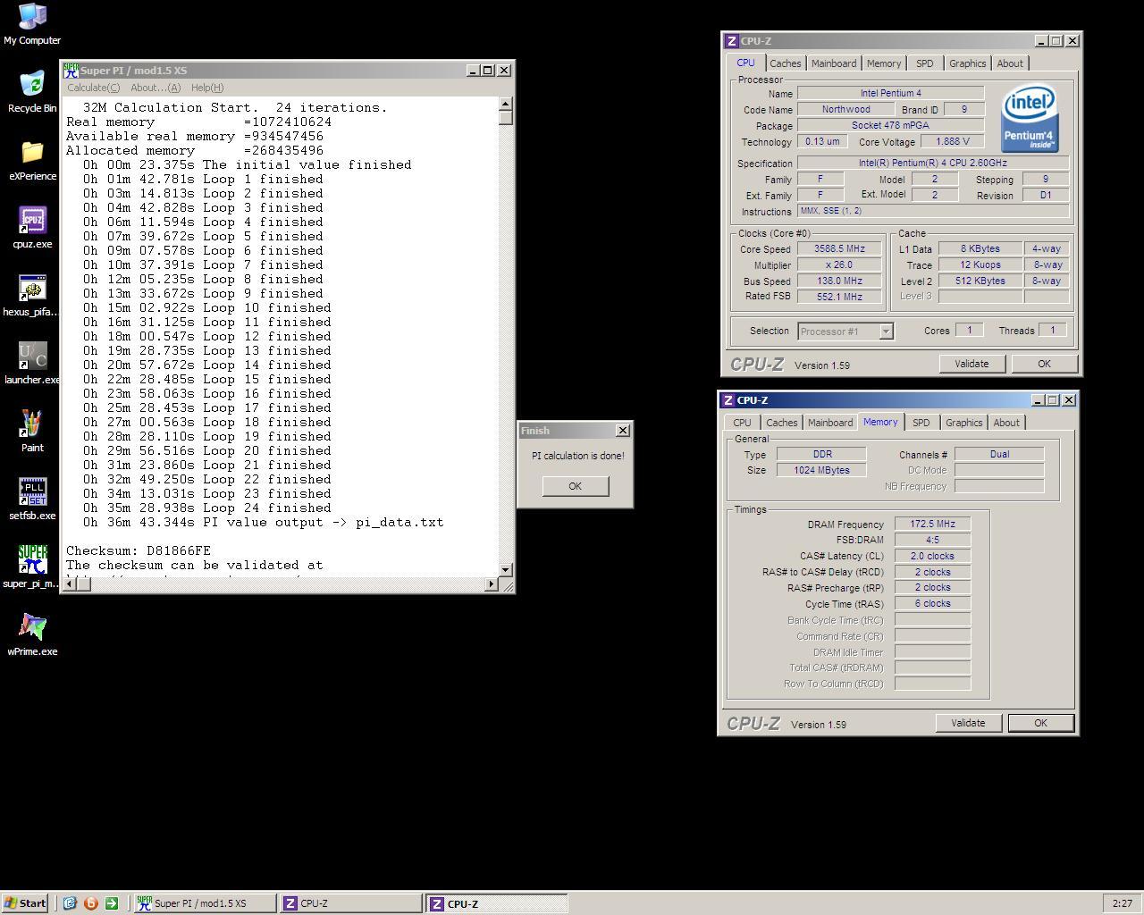The height and width of the screenshot is (915, 1144).
Task: Open Memory tab in top CPU-Z window
Action: [x=884, y=63]
